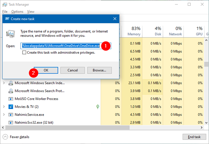The height and width of the screenshot is (144, 209).
Task: Click the 6.5 MB memory value
Action: [135, 51]
